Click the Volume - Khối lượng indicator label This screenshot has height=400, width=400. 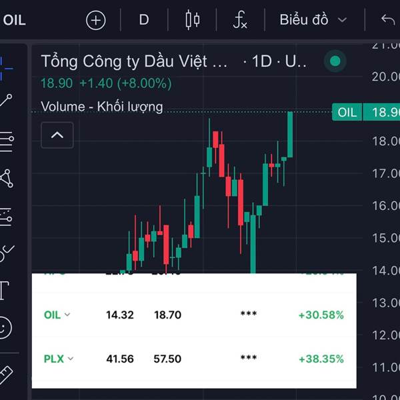pyautogui.click(x=101, y=107)
